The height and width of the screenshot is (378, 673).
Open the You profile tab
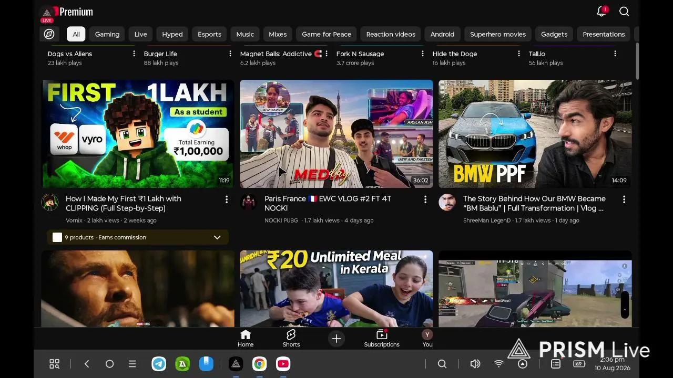(427, 339)
